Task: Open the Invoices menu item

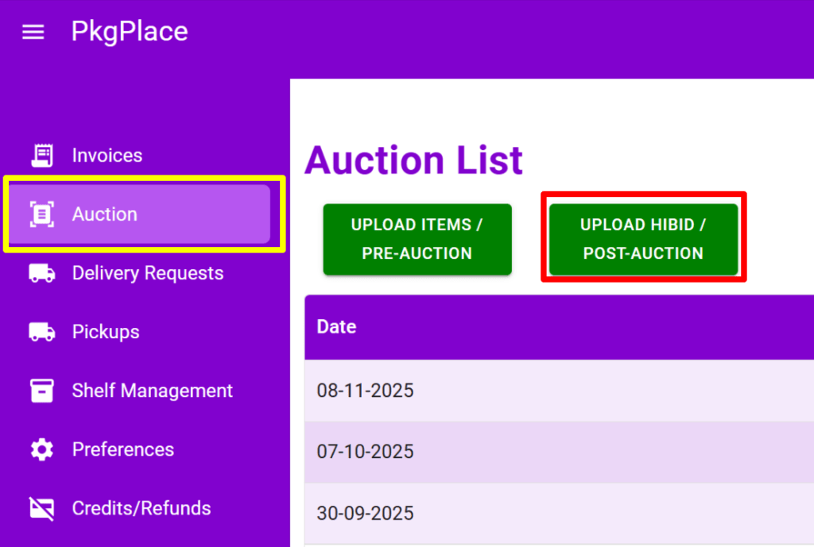Action: 107,156
